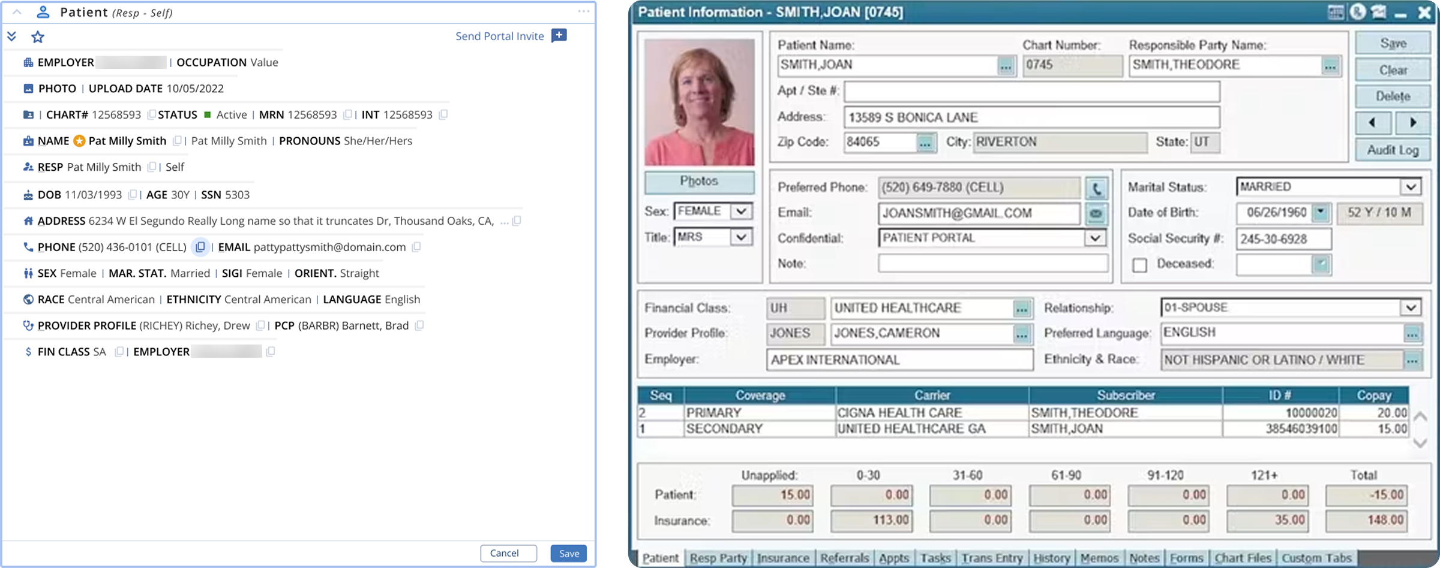The height and width of the screenshot is (568, 1440).
Task: Click the patient photo thumbnail
Action: click(x=700, y=102)
